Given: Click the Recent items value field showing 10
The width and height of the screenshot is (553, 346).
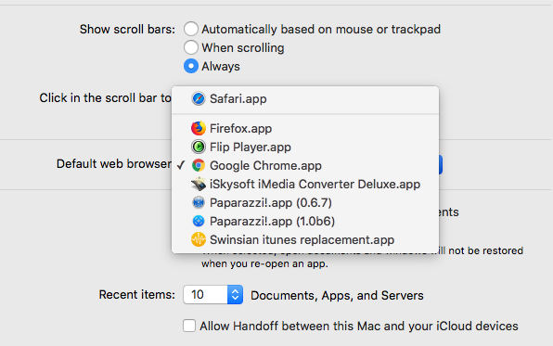Looking at the screenshot, I should pos(205,294).
